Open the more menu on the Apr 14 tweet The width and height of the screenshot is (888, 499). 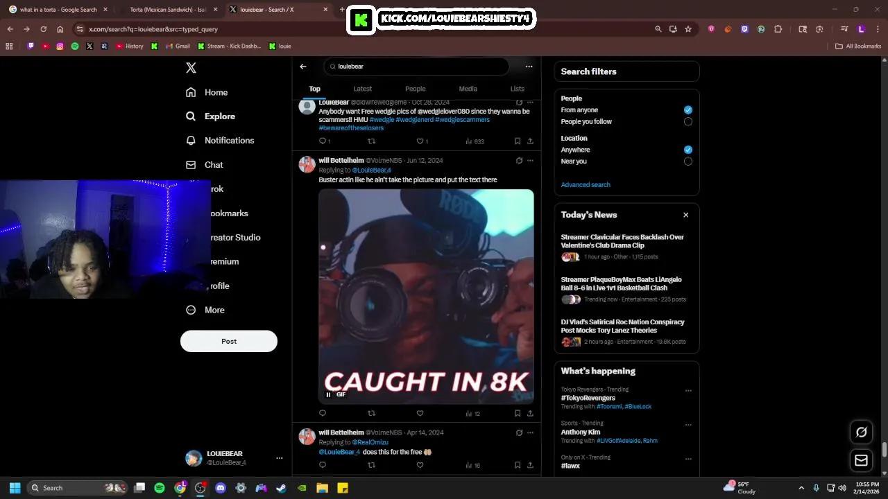(530, 432)
